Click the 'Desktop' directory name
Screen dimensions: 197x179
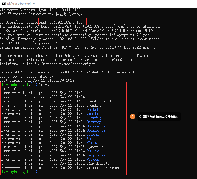[x=94, y=122]
